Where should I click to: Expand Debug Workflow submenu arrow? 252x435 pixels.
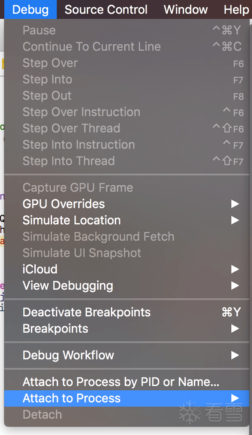(x=235, y=355)
